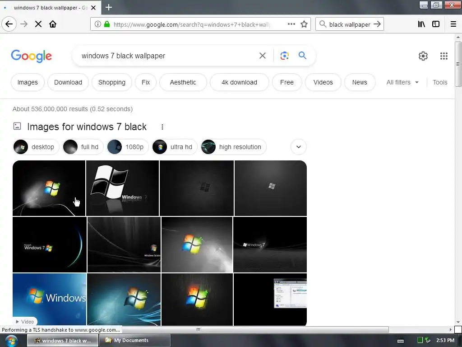Switch to My Documents taskbar window
The image size is (462, 347).
pos(135,340)
